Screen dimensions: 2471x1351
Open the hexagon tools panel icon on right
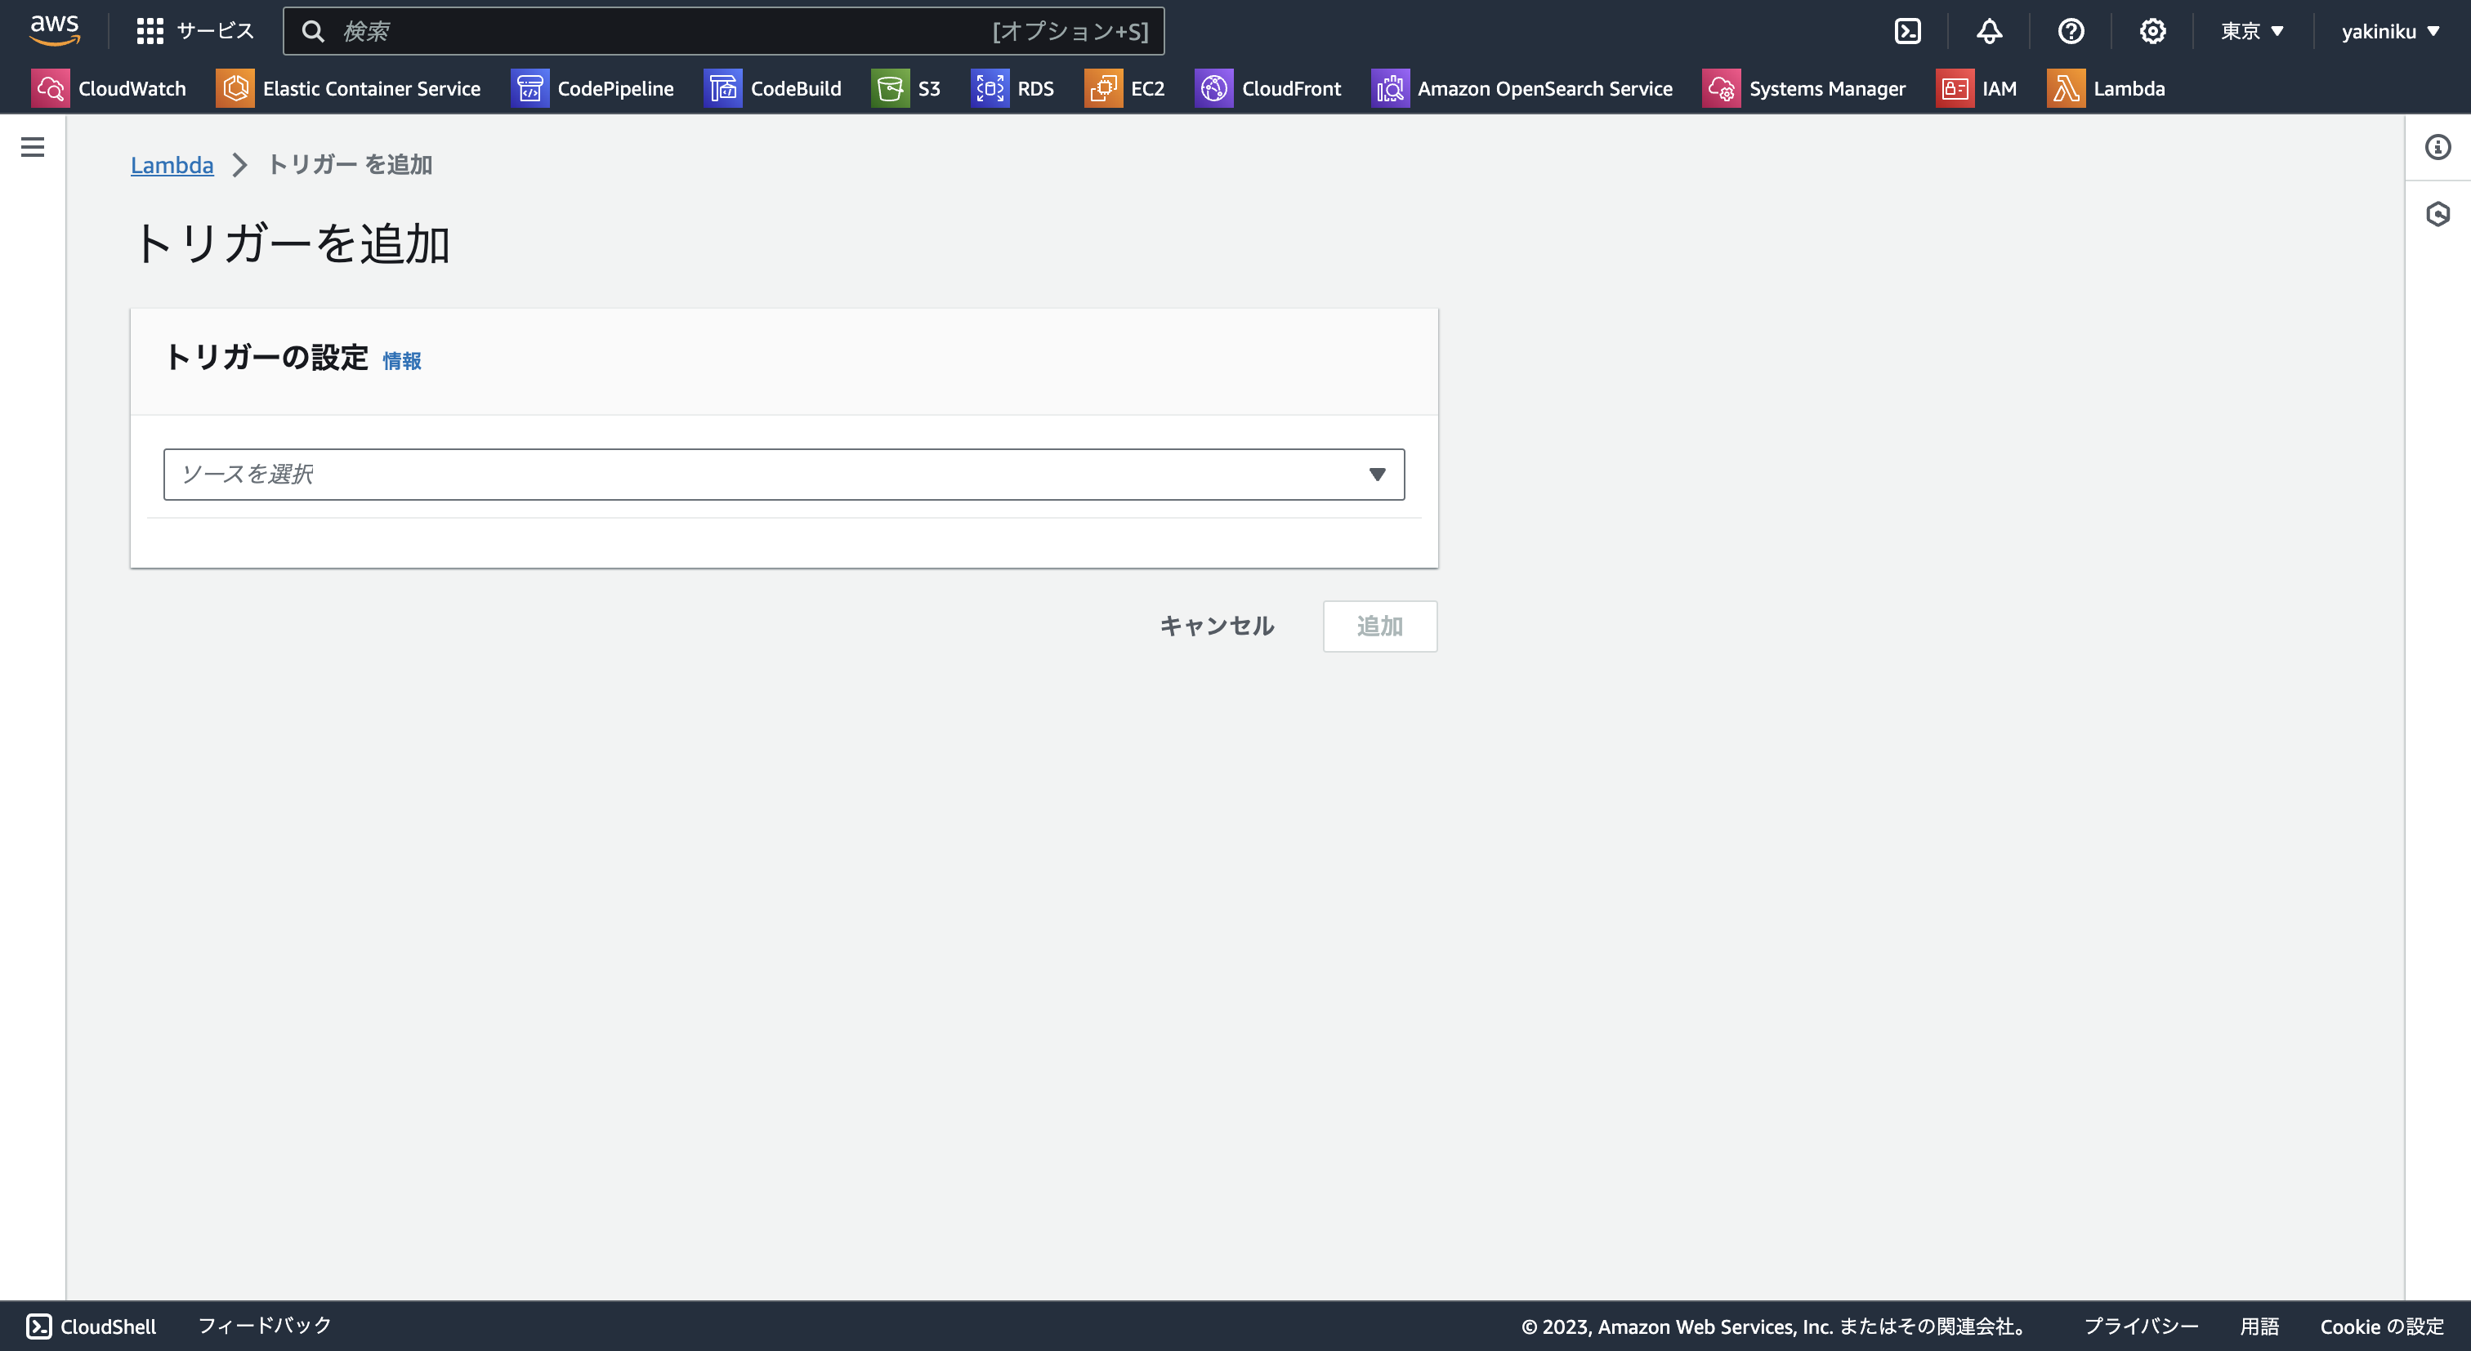[2437, 214]
